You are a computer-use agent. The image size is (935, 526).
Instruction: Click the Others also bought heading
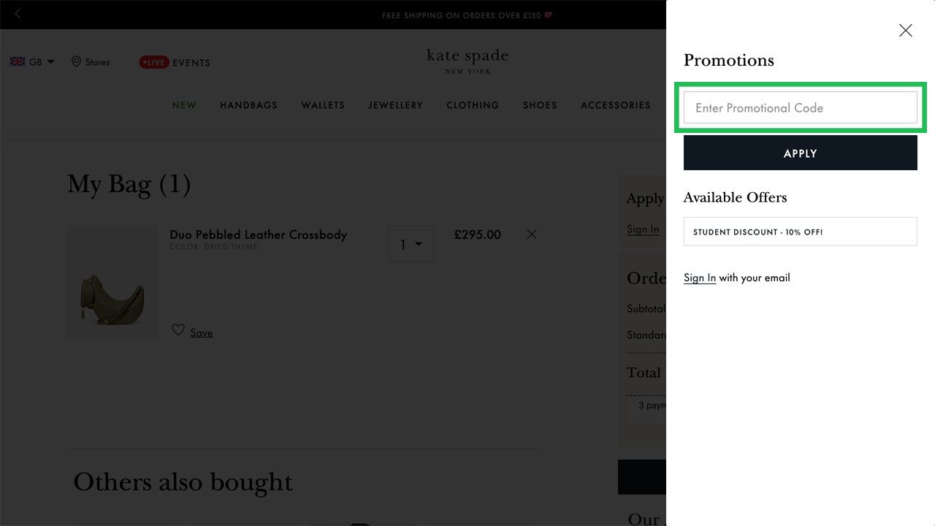tap(183, 482)
